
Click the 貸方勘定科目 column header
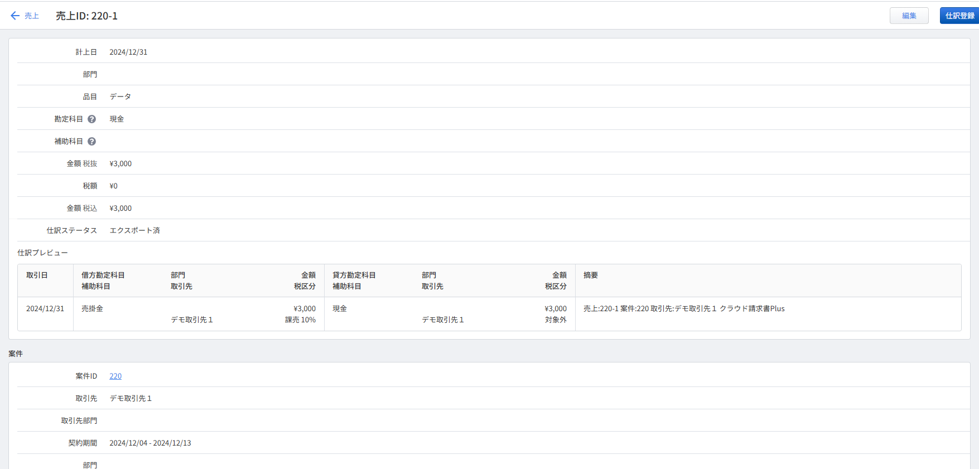pyautogui.click(x=354, y=275)
